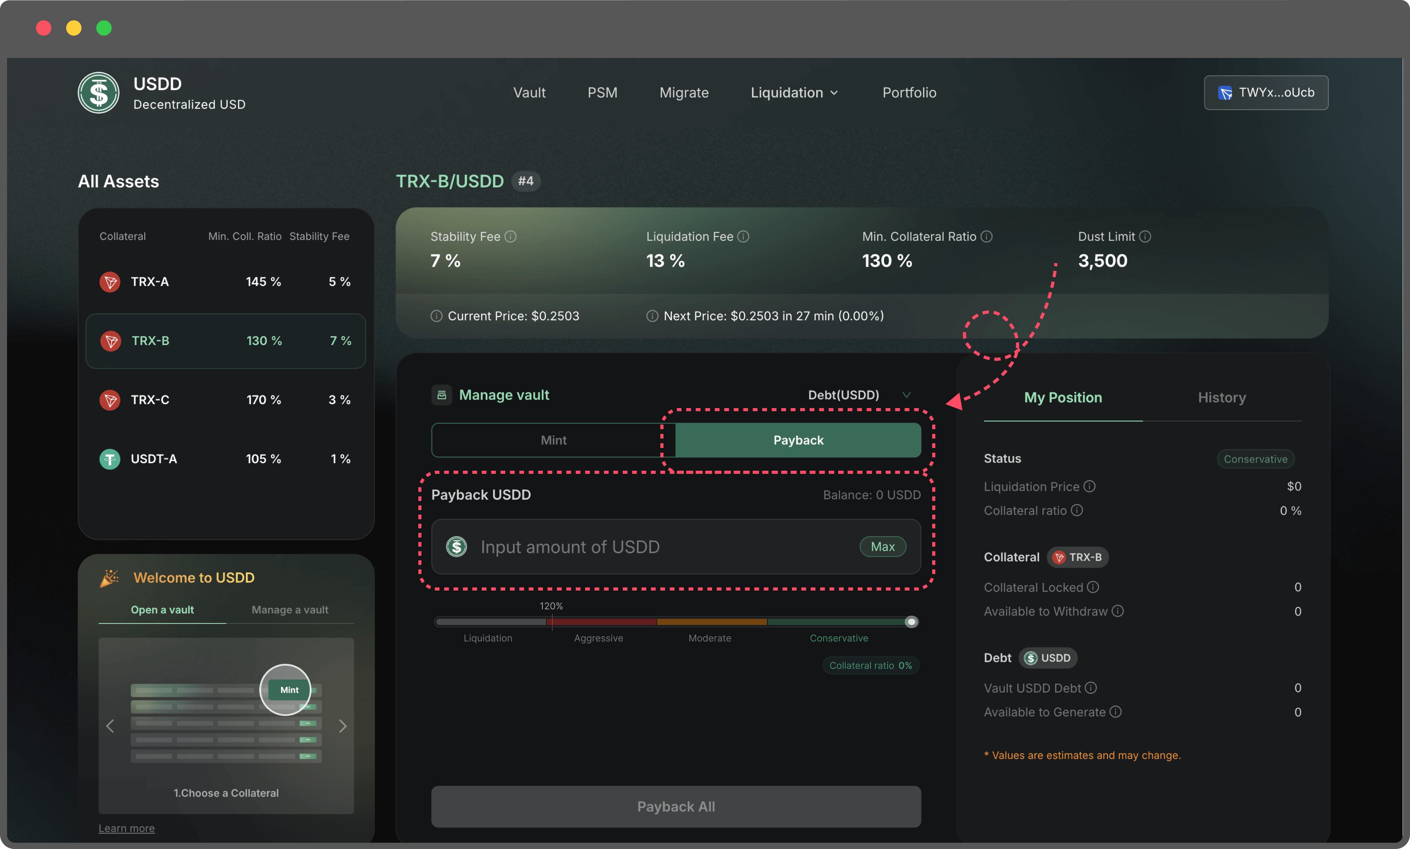
Task: Open the Portfolio menu item
Action: (909, 93)
